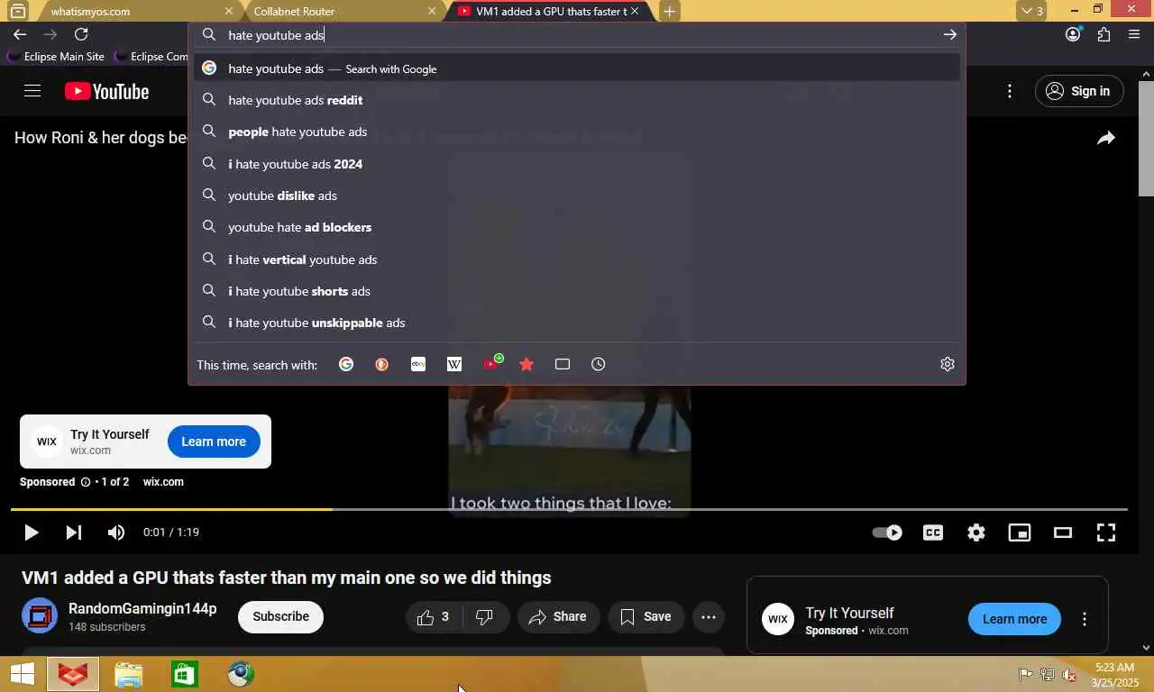This screenshot has height=692, width=1154.
Task: Open Eclipse Main Site bookmark
Action: pyautogui.click(x=56, y=56)
